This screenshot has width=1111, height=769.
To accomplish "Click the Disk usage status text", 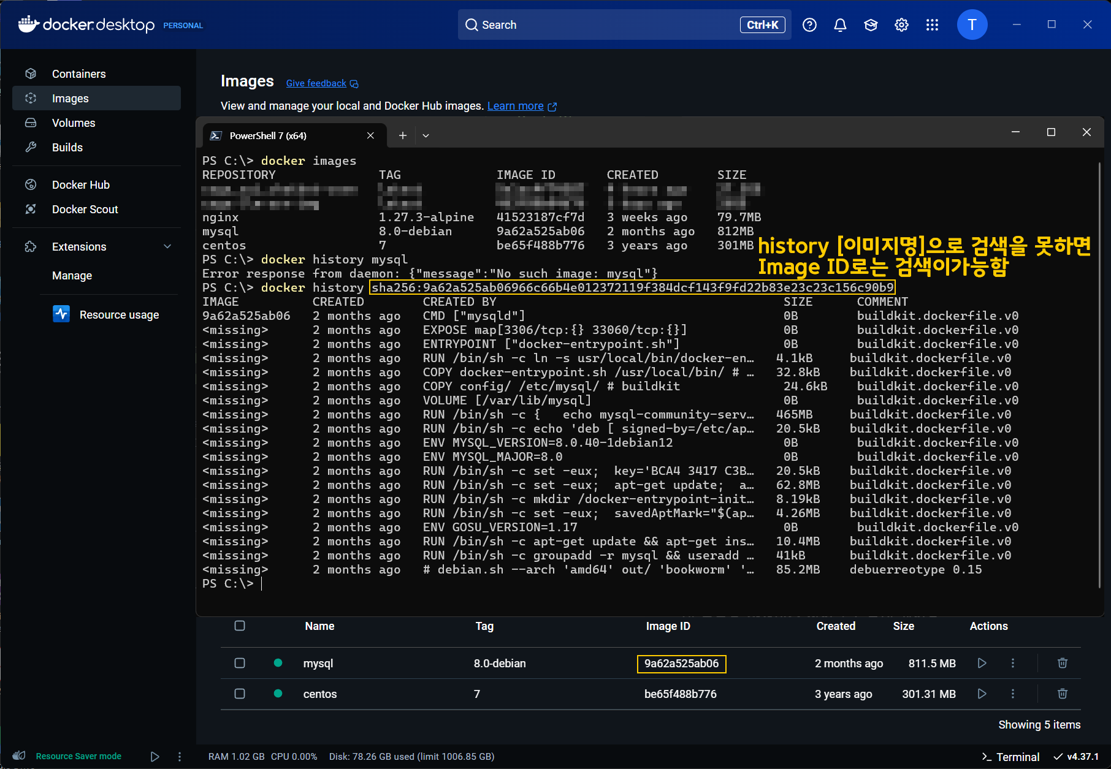I will tap(411, 757).
